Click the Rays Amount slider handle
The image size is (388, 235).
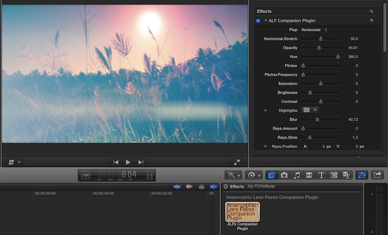(303, 128)
